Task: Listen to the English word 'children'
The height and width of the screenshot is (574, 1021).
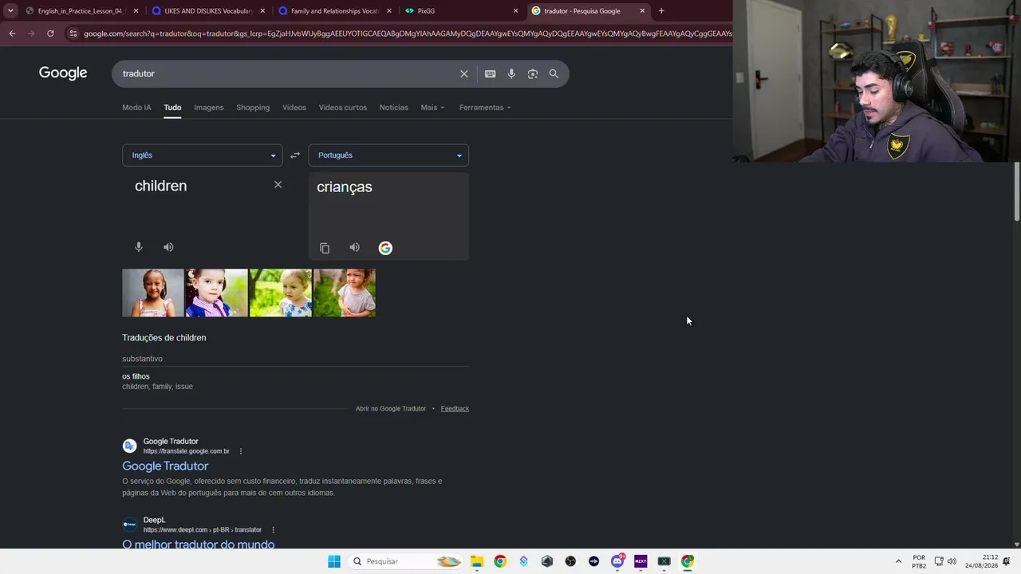Action: tap(168, 247)
